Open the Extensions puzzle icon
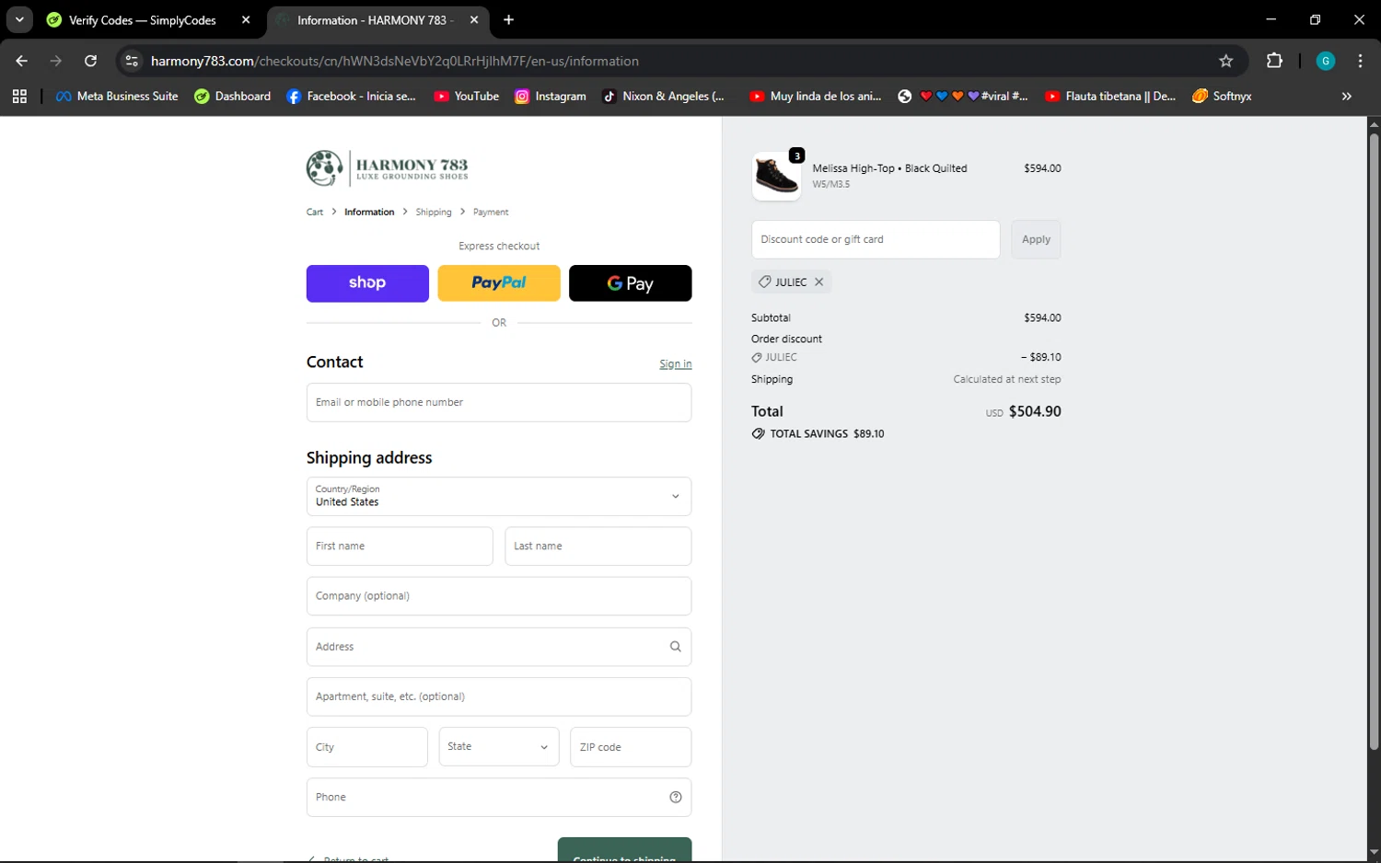 (1274, 61)
